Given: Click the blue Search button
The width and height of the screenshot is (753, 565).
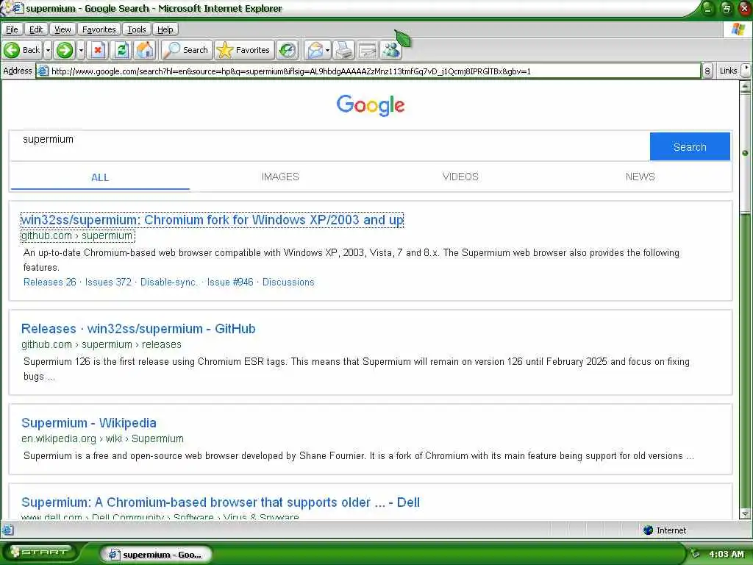Looking at the screenshot, I should (x=690, y=147).
